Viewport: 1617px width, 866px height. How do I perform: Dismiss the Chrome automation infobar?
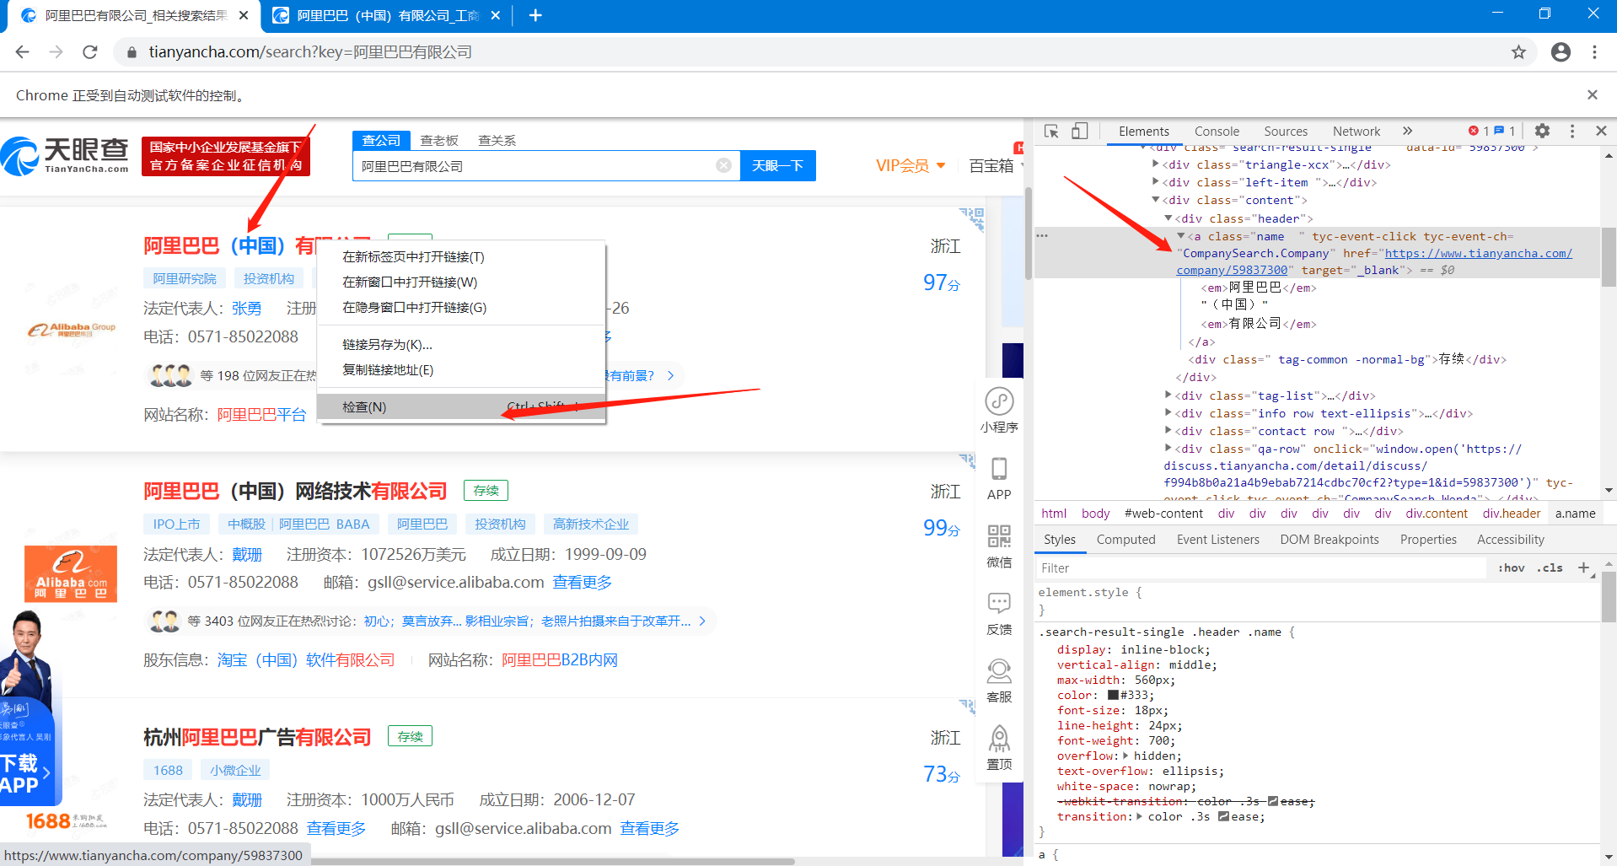(x=1592, y=94)
